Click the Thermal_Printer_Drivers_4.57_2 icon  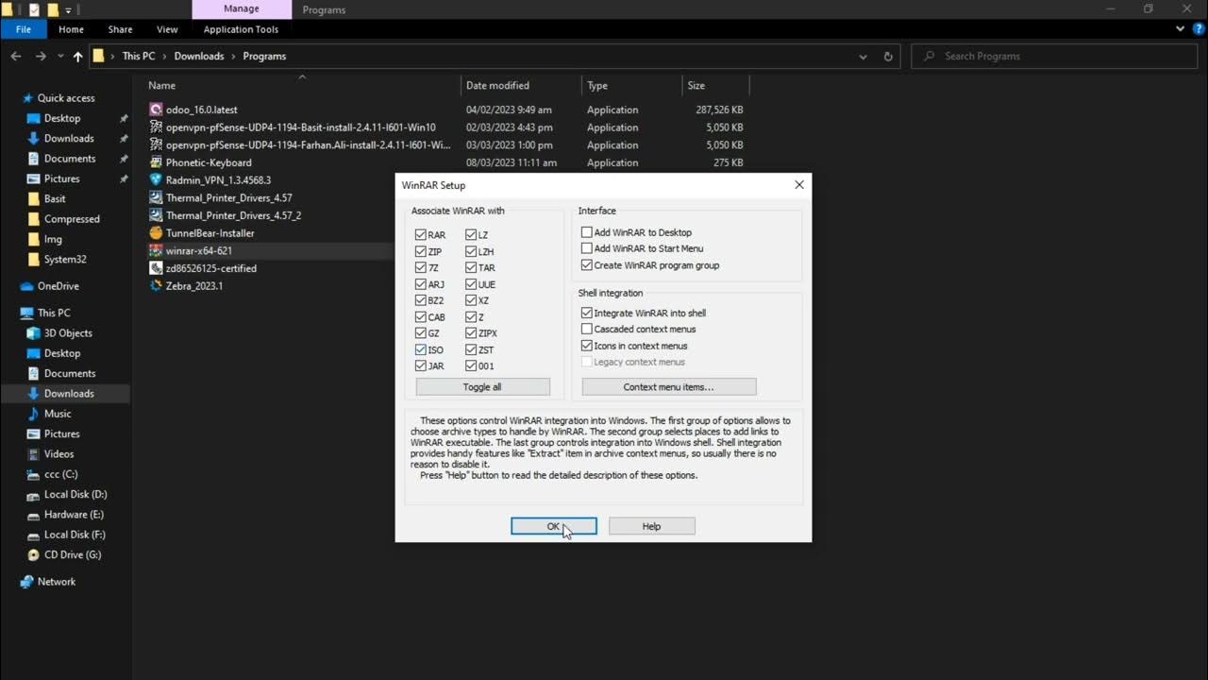click(156, 215)
